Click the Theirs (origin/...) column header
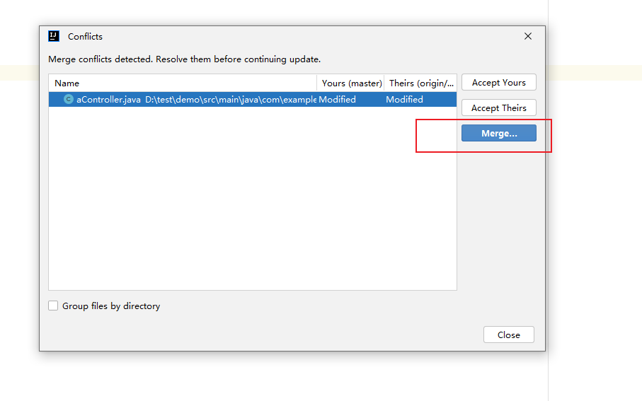This screenshot has height=401, width=642. click(421, 83)
